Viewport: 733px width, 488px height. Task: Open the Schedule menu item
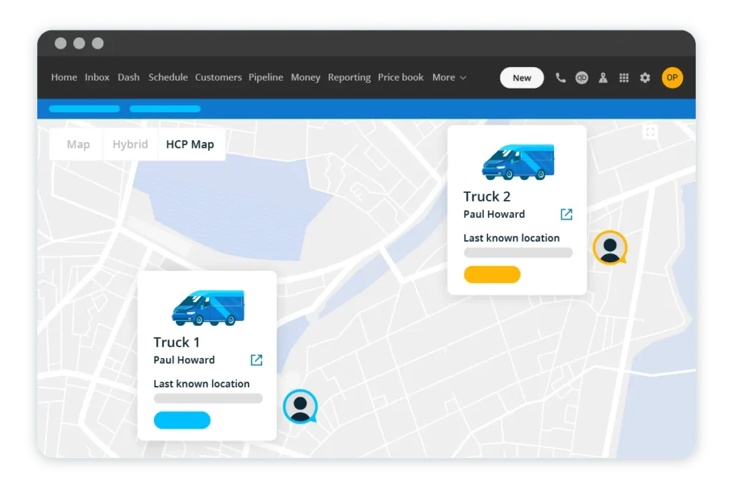[x=168, y=77]
